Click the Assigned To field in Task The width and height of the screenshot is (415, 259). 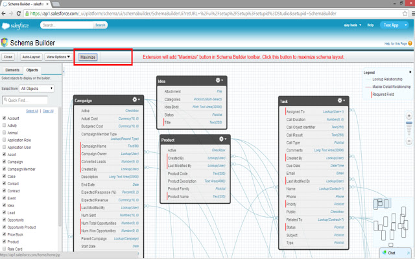pyautogui.click(x=314, y=111)
